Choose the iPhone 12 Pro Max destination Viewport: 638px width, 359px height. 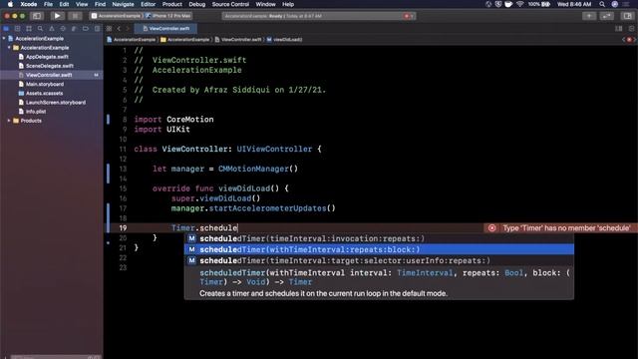click(168, 16)
